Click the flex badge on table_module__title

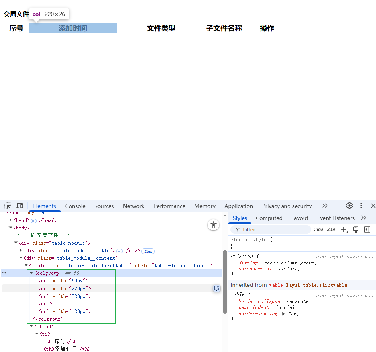tap(148, 251)
